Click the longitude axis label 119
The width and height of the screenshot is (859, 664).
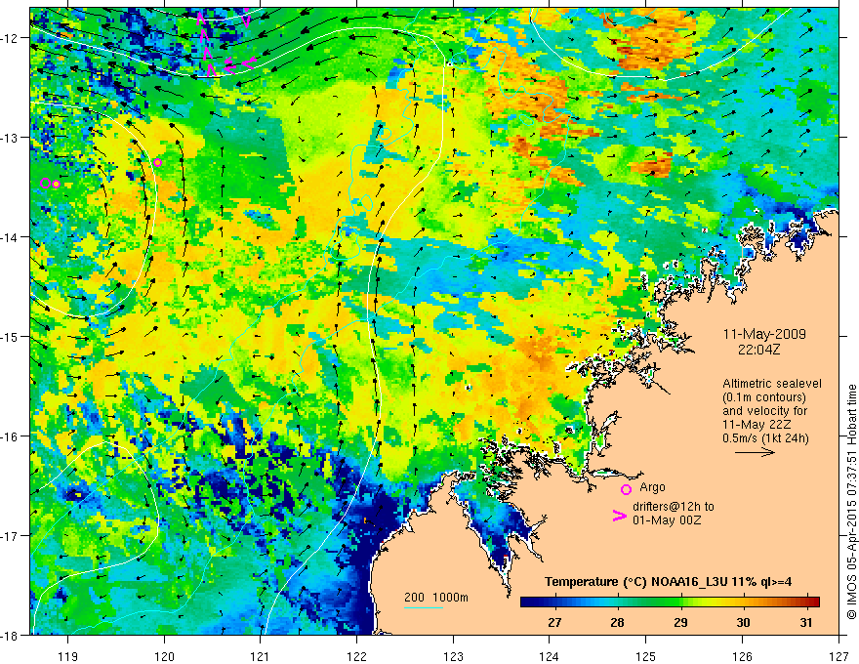(68, 656)
